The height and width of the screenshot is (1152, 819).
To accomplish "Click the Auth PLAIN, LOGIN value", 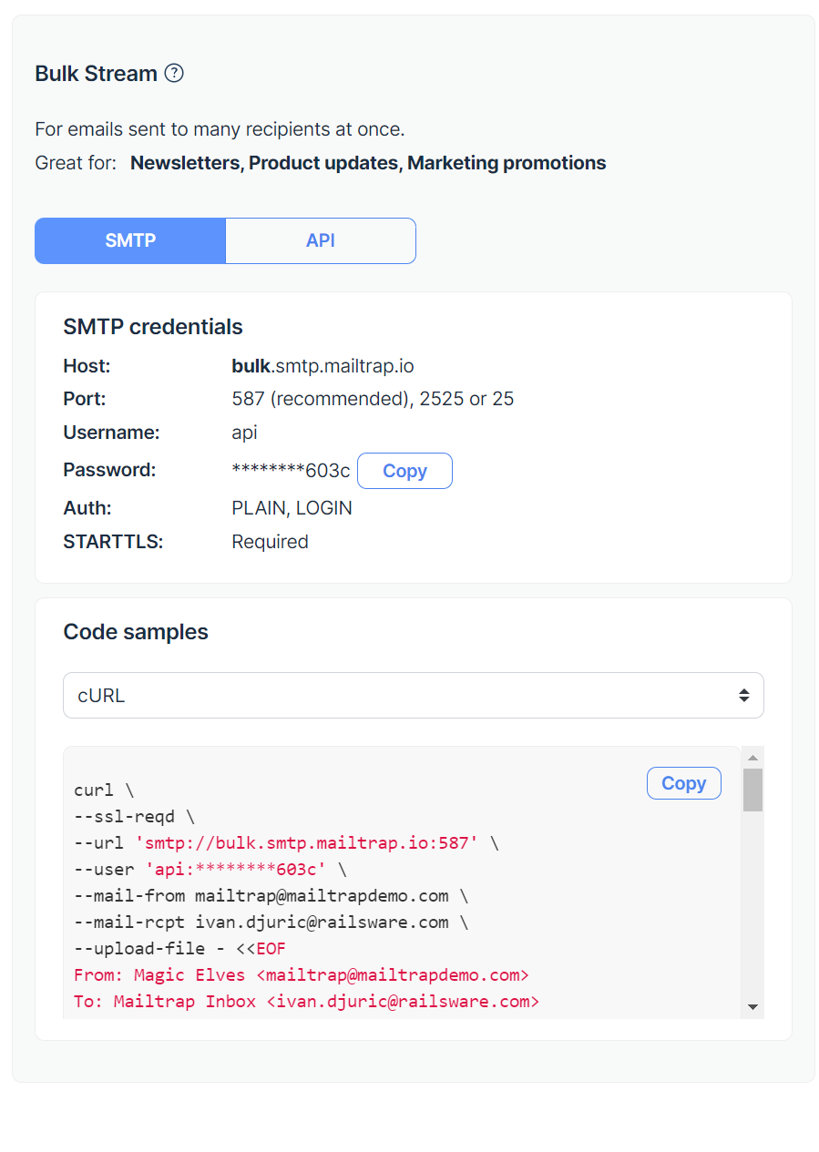I will click(292, 507).
